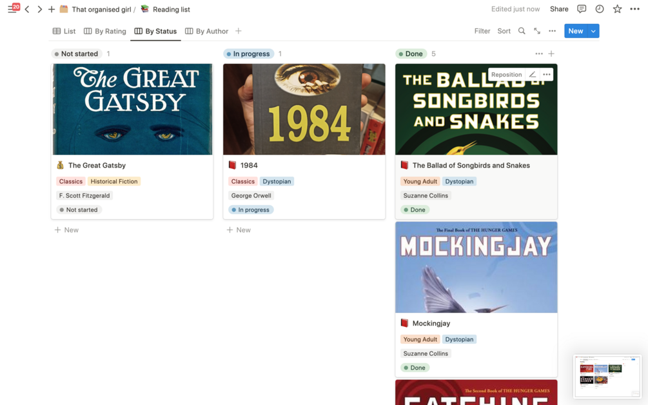Click Suzanne Collins on Songbirds card
648x405 pixels.
click(426, 195)
